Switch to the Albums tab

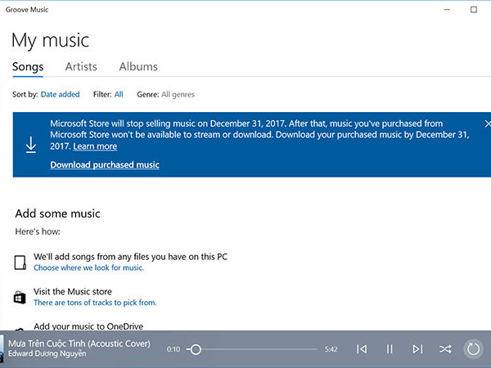click(138, 67)
